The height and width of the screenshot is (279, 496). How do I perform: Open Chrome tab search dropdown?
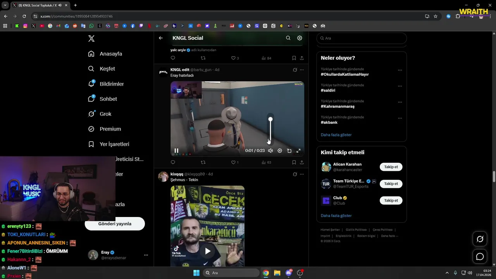coord(5,5)
